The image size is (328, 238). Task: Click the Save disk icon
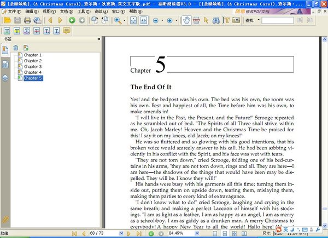coord(17,20)
